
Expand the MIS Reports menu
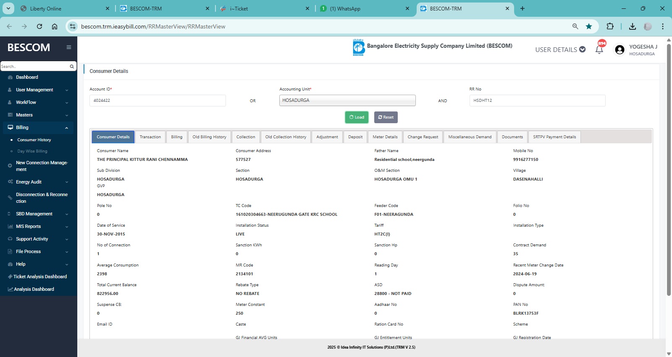coord(38,226)
